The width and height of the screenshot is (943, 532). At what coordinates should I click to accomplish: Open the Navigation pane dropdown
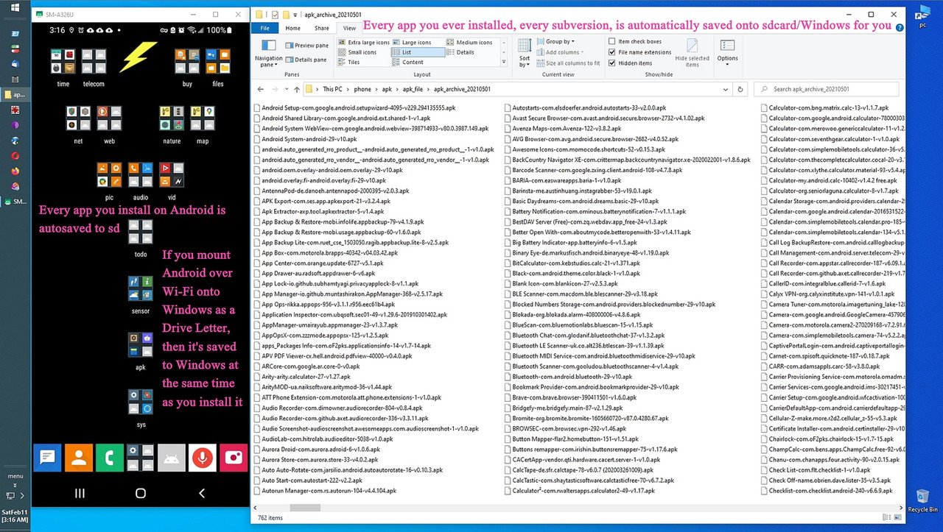click(x=268, y=54)
